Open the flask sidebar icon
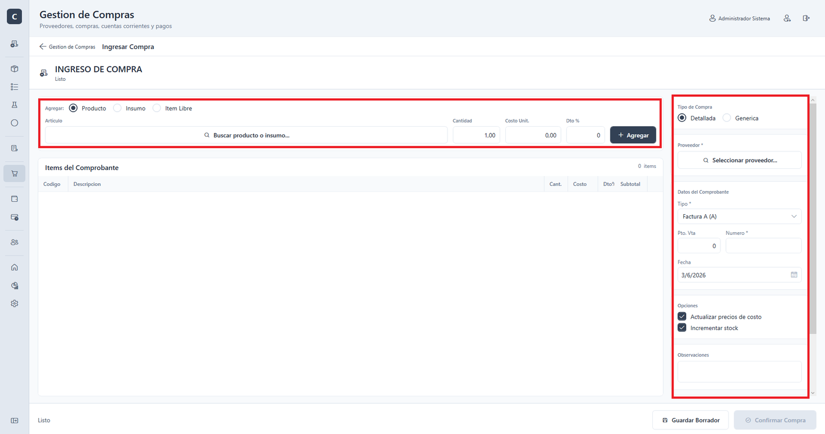This screenshot has width=825, height=434. (x=14, y=105)
